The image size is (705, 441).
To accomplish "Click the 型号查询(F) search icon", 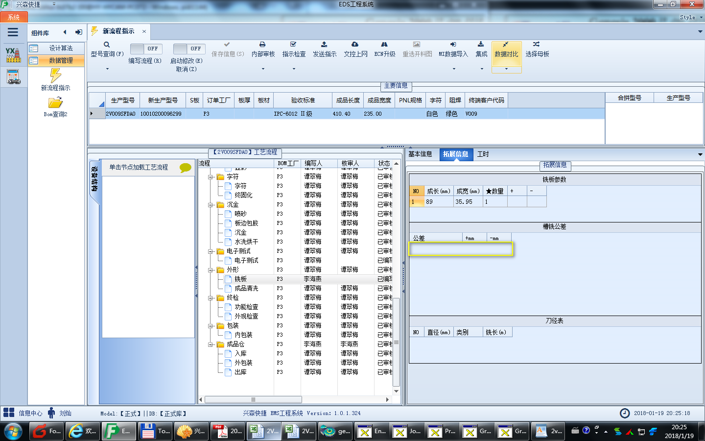I will pyautogui.click(x=107, y=45).
